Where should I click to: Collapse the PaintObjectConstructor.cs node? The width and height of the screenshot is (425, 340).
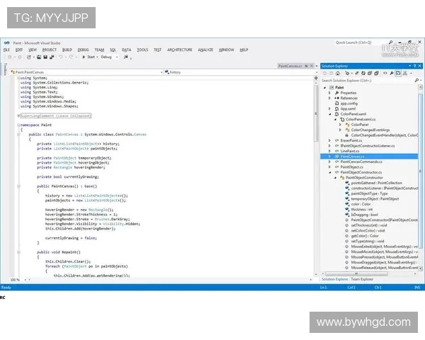point(329,172)
